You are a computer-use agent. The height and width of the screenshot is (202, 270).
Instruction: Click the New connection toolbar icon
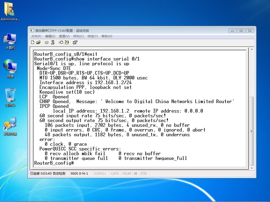[32, 42]
